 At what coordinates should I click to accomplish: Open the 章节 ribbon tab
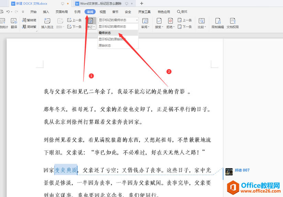(x=115, y=12)
